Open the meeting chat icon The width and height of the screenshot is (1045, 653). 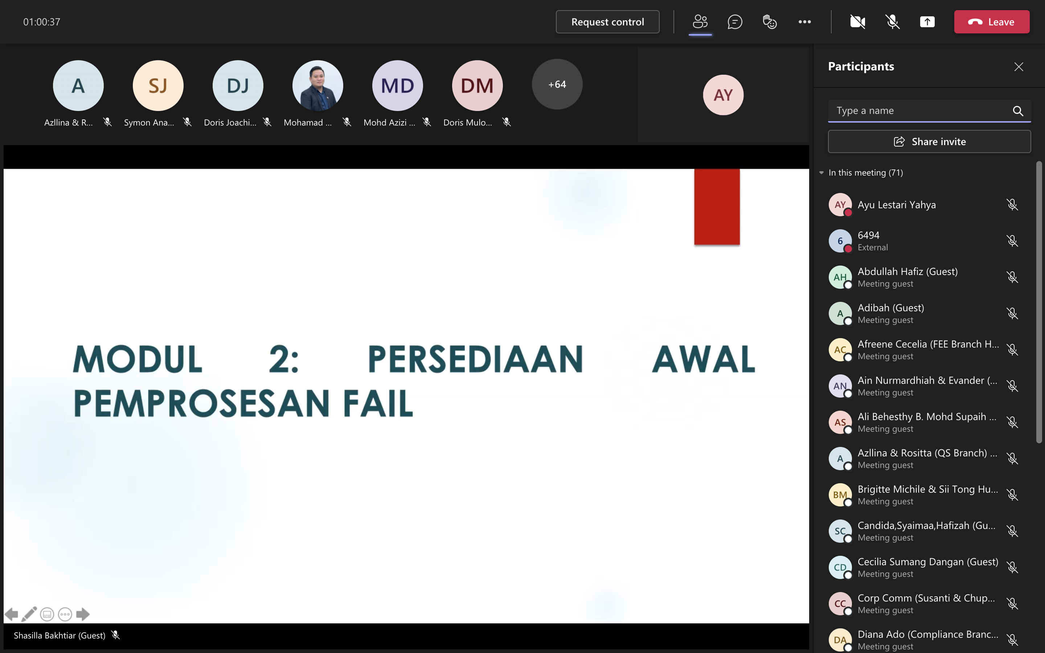(x=734, y=22)
